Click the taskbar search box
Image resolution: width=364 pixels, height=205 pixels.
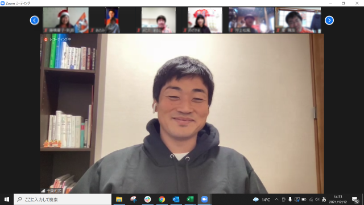click(63, 199)
